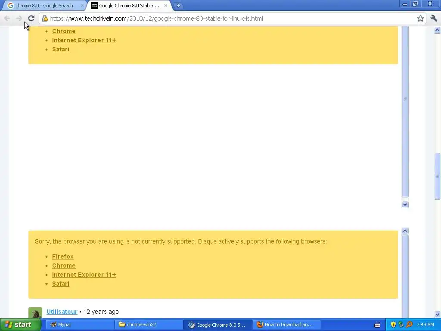Restore down the browser window
This screenshot has width=441, height=331.
click(416, 3)
